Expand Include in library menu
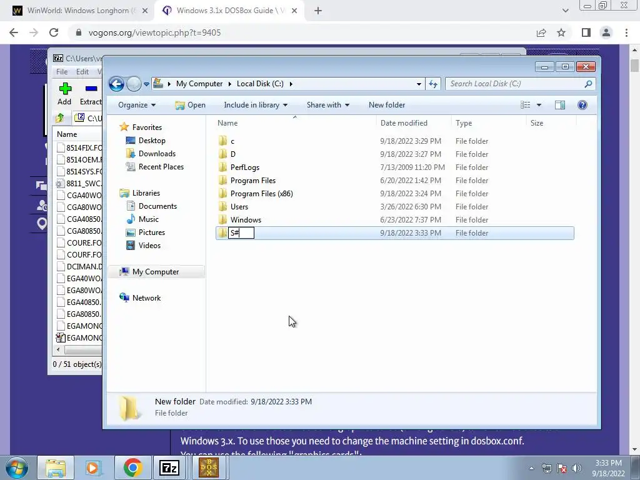 pyautogui.click(x=256, y=105)
